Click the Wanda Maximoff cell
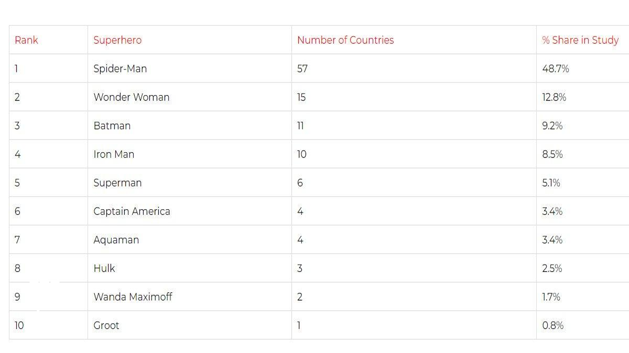Screen dimensions: 629x353 (133, 297)
